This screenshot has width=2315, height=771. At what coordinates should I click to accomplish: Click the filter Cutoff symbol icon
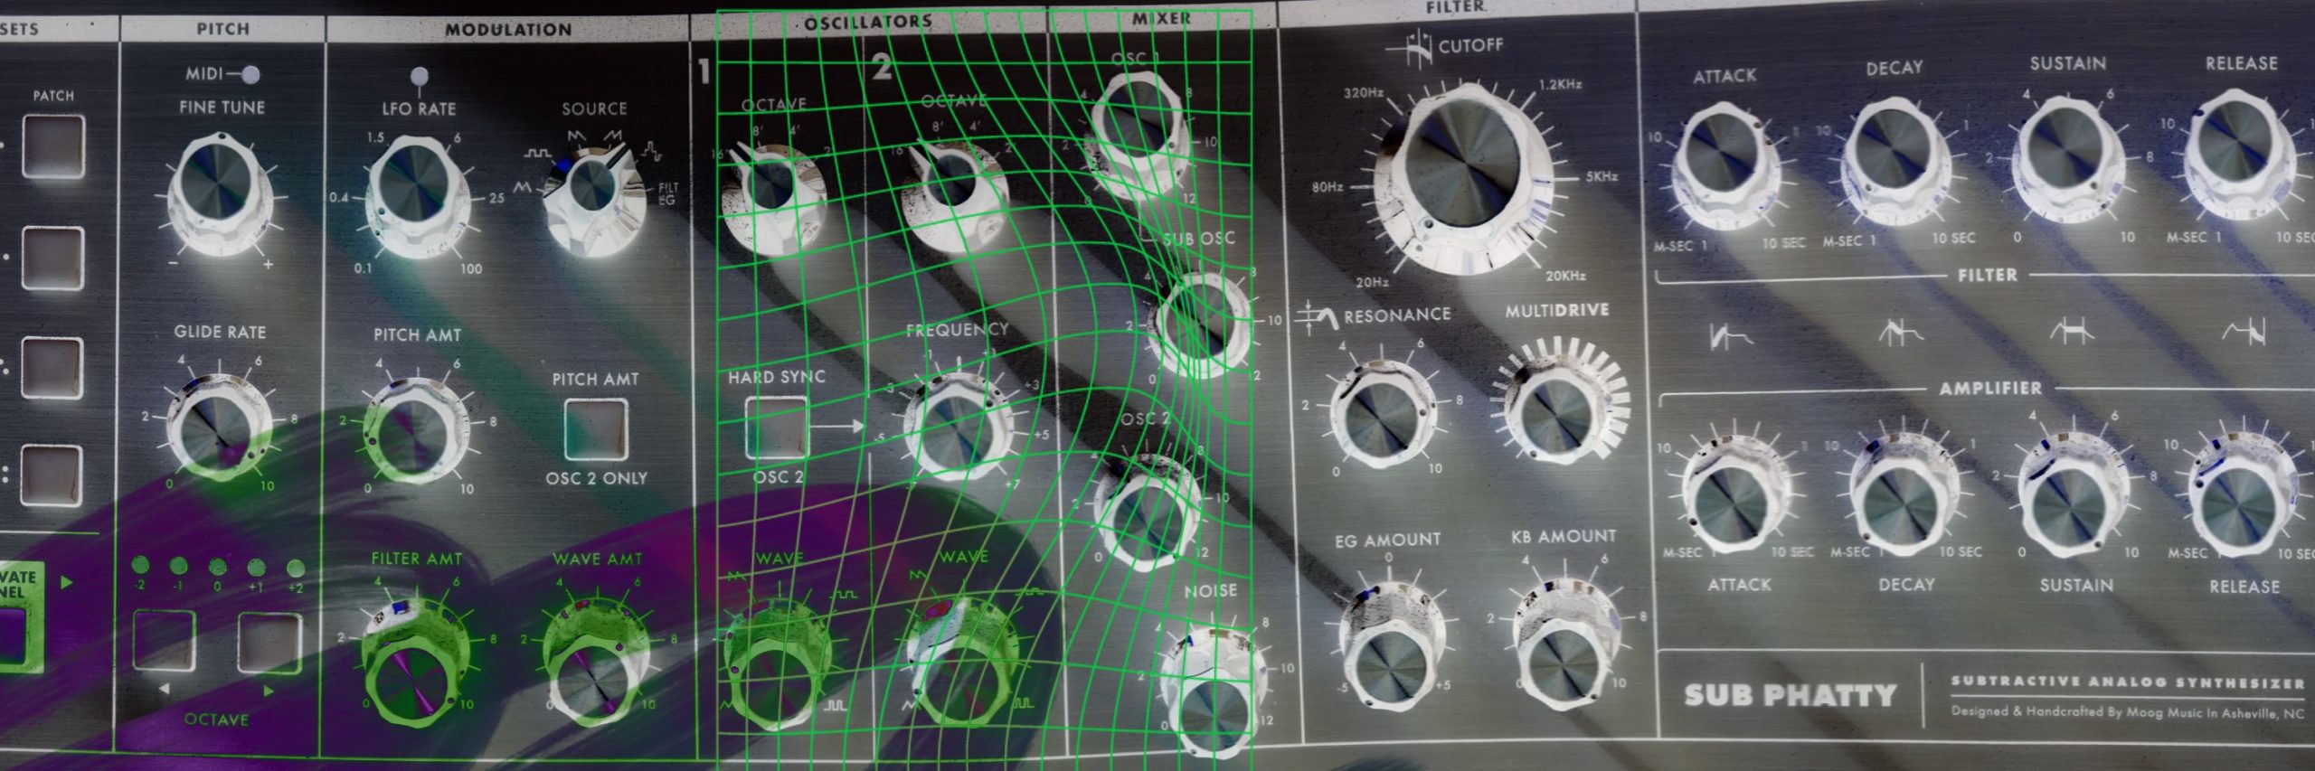(x=1418, y=48)
